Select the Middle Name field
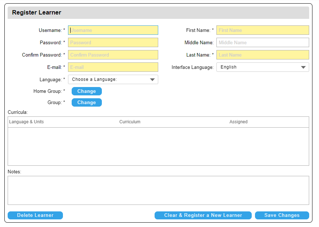Image resolution: width=319 pixels, height=227 pixels. pyautogui.click(x=263, y=42)
